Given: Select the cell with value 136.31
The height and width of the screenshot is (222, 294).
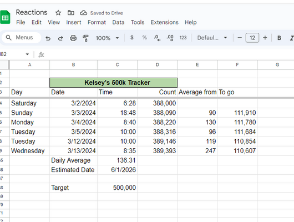Looking at the screenshot, I should tap(118, 160).
